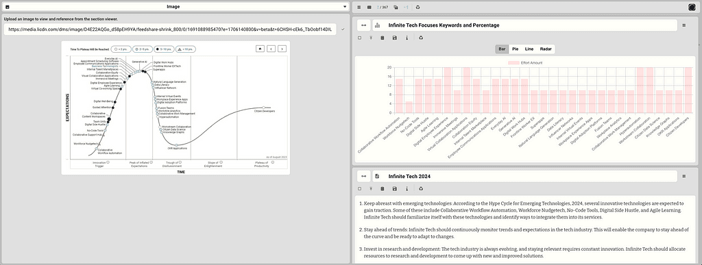Save the Infinite Tech 2024 section
The height and width of the screenshot is (265, 702).
tap(394, 188)
